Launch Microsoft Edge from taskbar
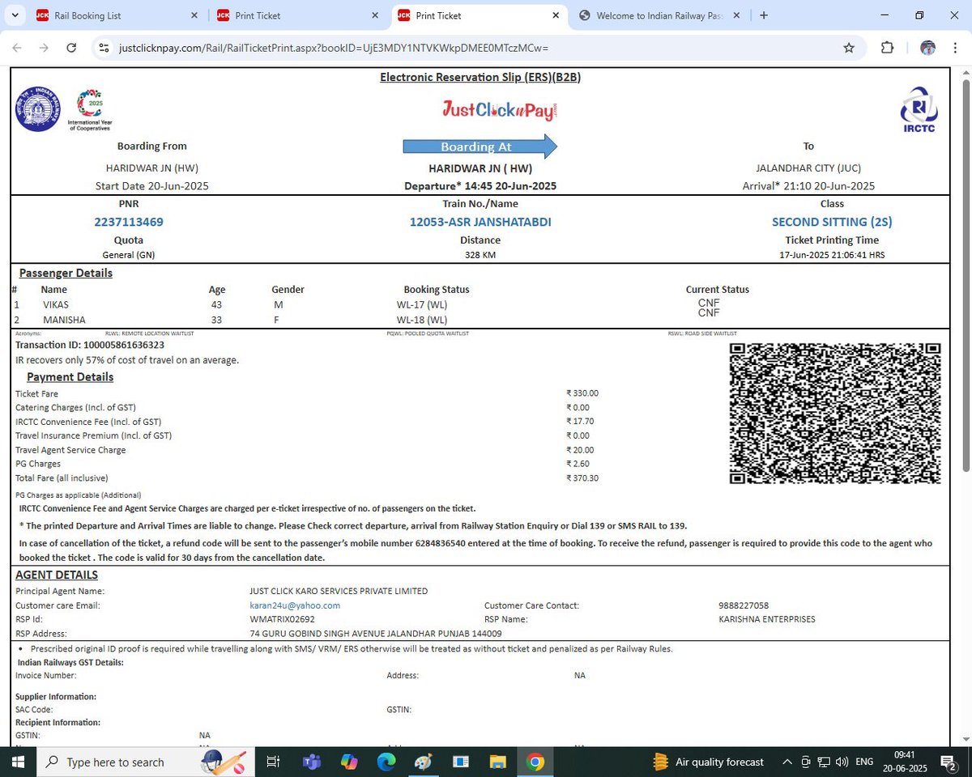 tap(386, 762)
